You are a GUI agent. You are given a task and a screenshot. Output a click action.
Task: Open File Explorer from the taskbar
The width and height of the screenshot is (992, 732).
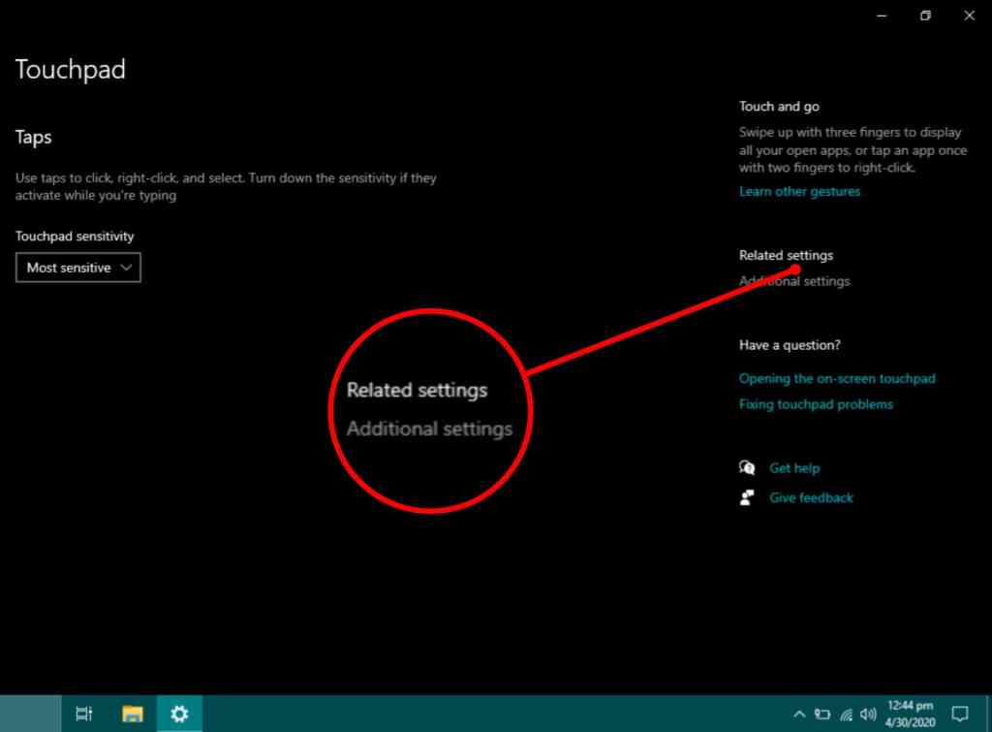132,714
